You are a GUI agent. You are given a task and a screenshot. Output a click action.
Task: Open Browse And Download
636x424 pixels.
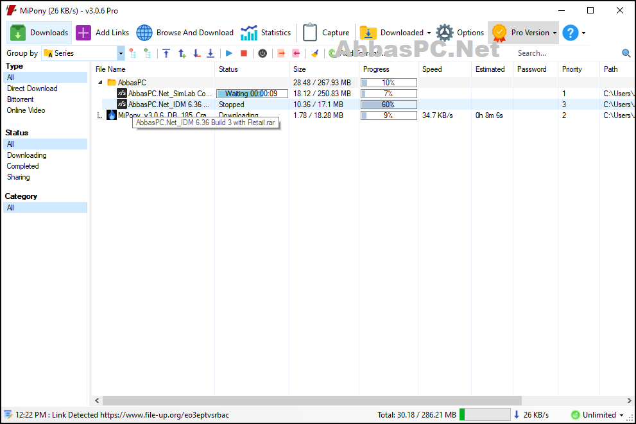click(x=185, y=33)
